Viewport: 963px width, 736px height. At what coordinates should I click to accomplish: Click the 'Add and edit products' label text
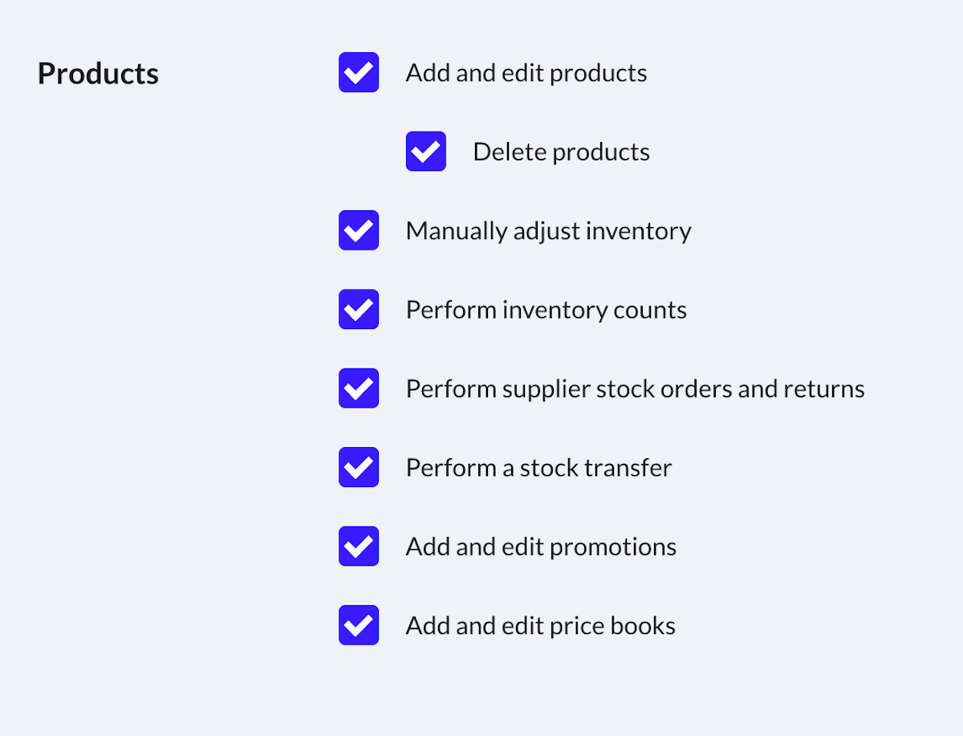(526, 73)
